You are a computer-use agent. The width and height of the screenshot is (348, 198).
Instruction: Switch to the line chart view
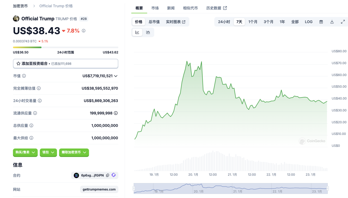[x=137, y=32]
